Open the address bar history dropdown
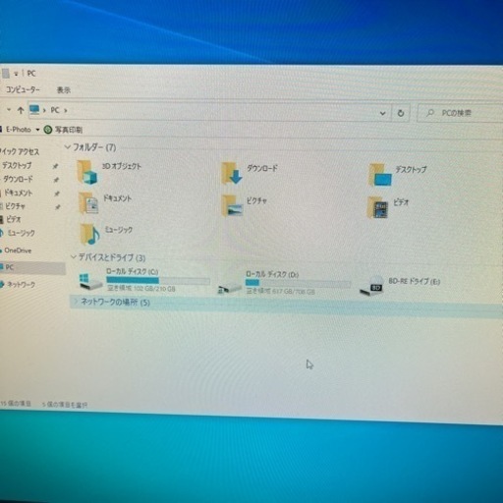 coord(382,113)
